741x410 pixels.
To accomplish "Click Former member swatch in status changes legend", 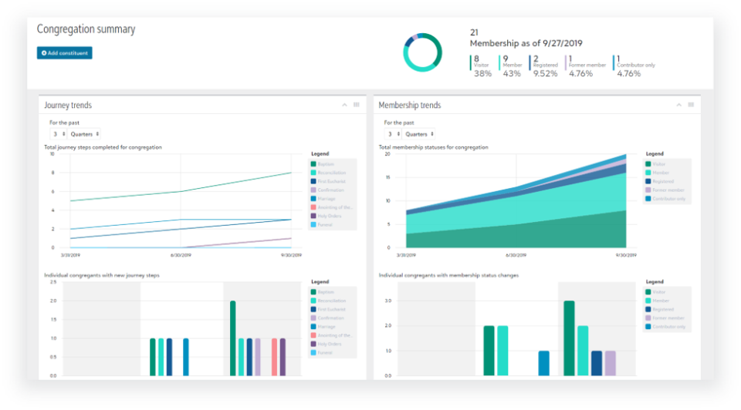I will pos(648,318).
